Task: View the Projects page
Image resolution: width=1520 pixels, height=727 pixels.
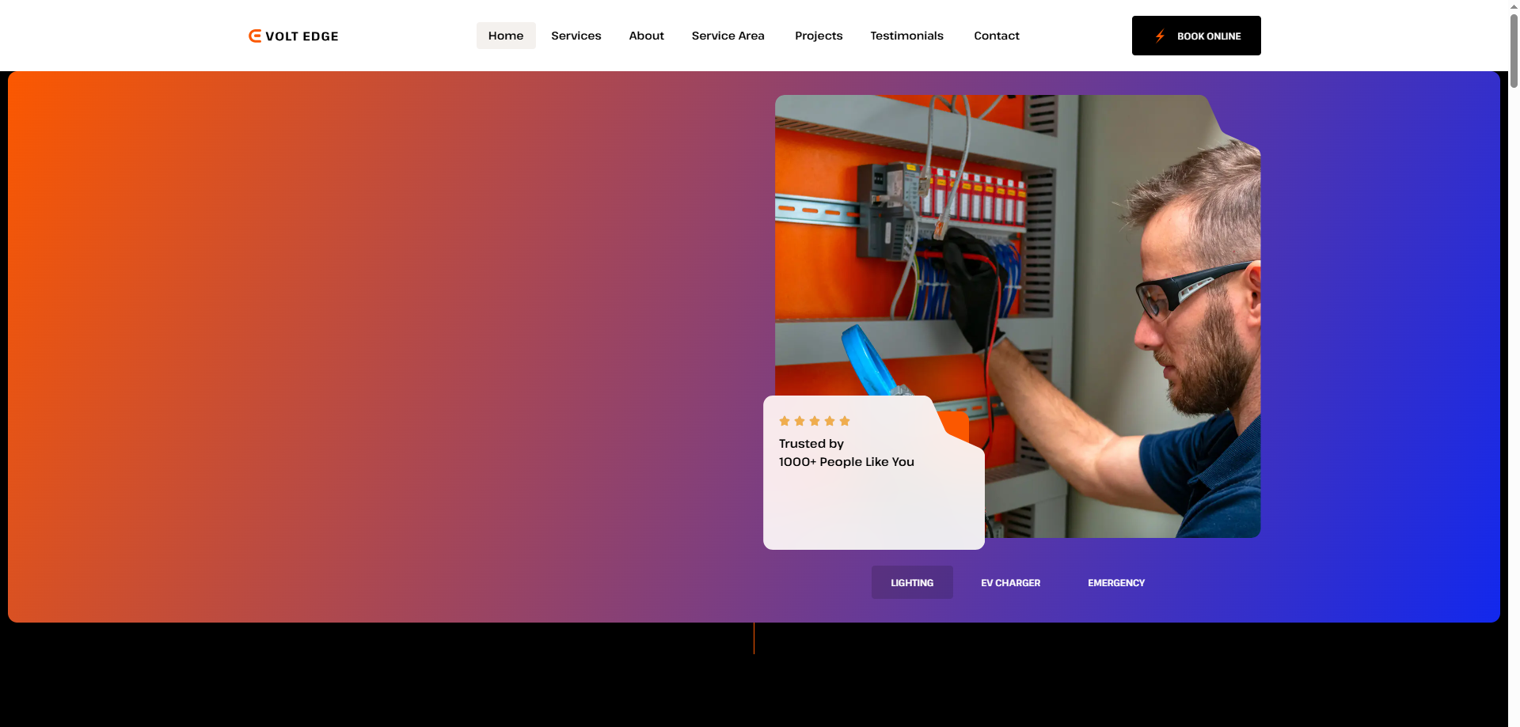Action: click(x=819, y=36)
